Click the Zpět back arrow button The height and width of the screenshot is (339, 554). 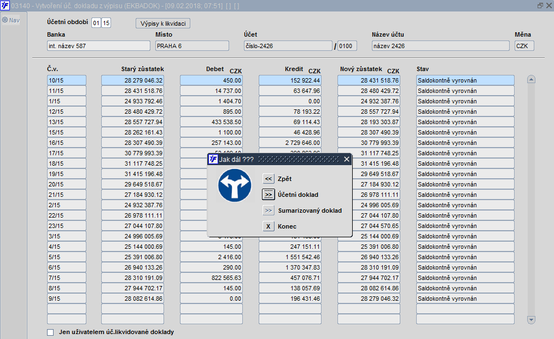[x=269, y=179]
